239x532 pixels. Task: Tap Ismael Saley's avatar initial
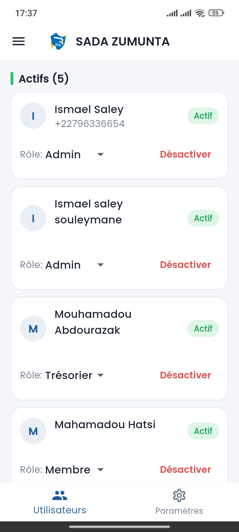tap(33, 116)
